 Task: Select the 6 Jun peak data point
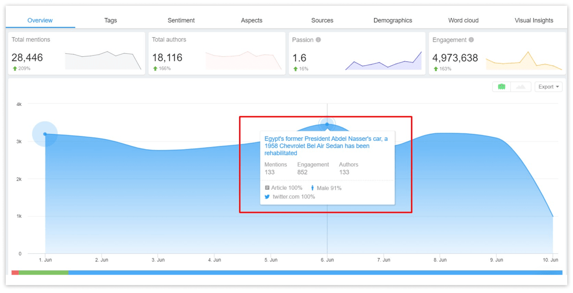pos(327,124)
